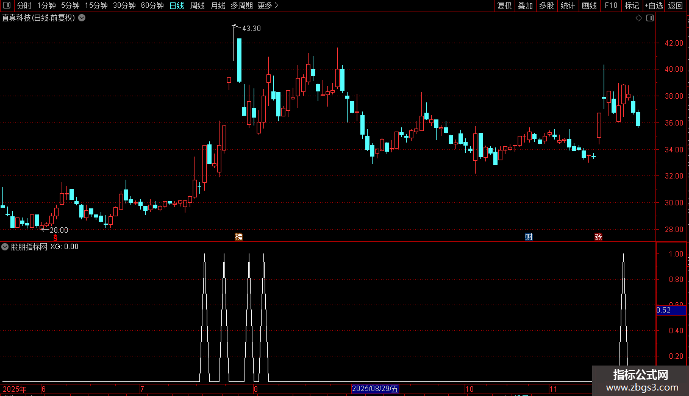
Task: Click the 统计 statistics button
Action: coord(568,5)
